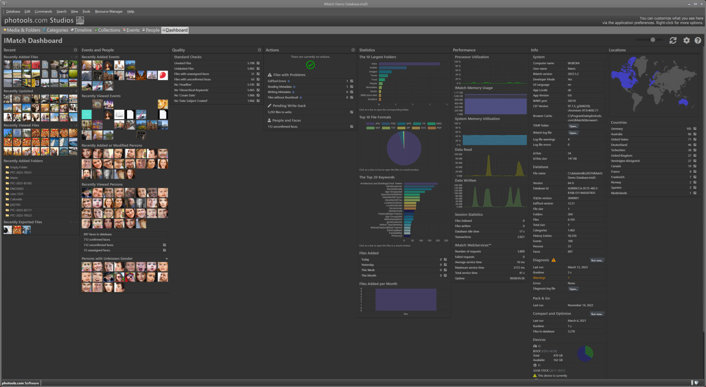Open the Commands menu
Screen dimensions: 706x387
click(43, 11)
